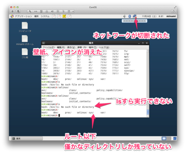This screenshot has height=153, width=186.
Task: Click the red close light of the CentOS window
Action: click(11, 7)
